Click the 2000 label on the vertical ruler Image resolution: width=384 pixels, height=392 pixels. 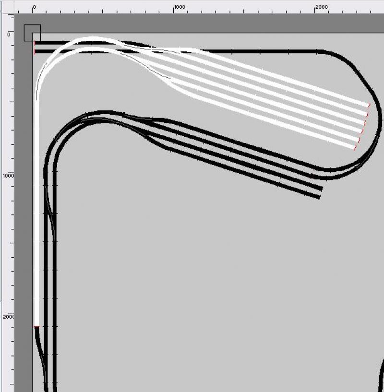[x=9, y=317]
